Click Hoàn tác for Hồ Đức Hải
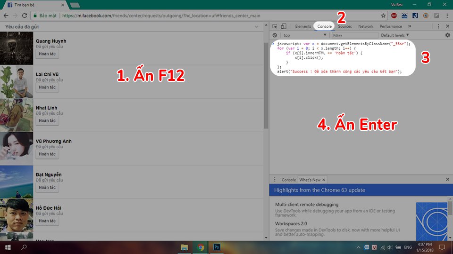Image resolution: width=453 pixels, height=254 pixels. point(47,221)
